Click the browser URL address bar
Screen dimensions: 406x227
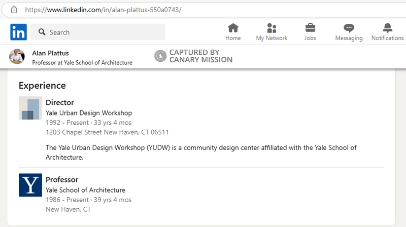(205, 10)
